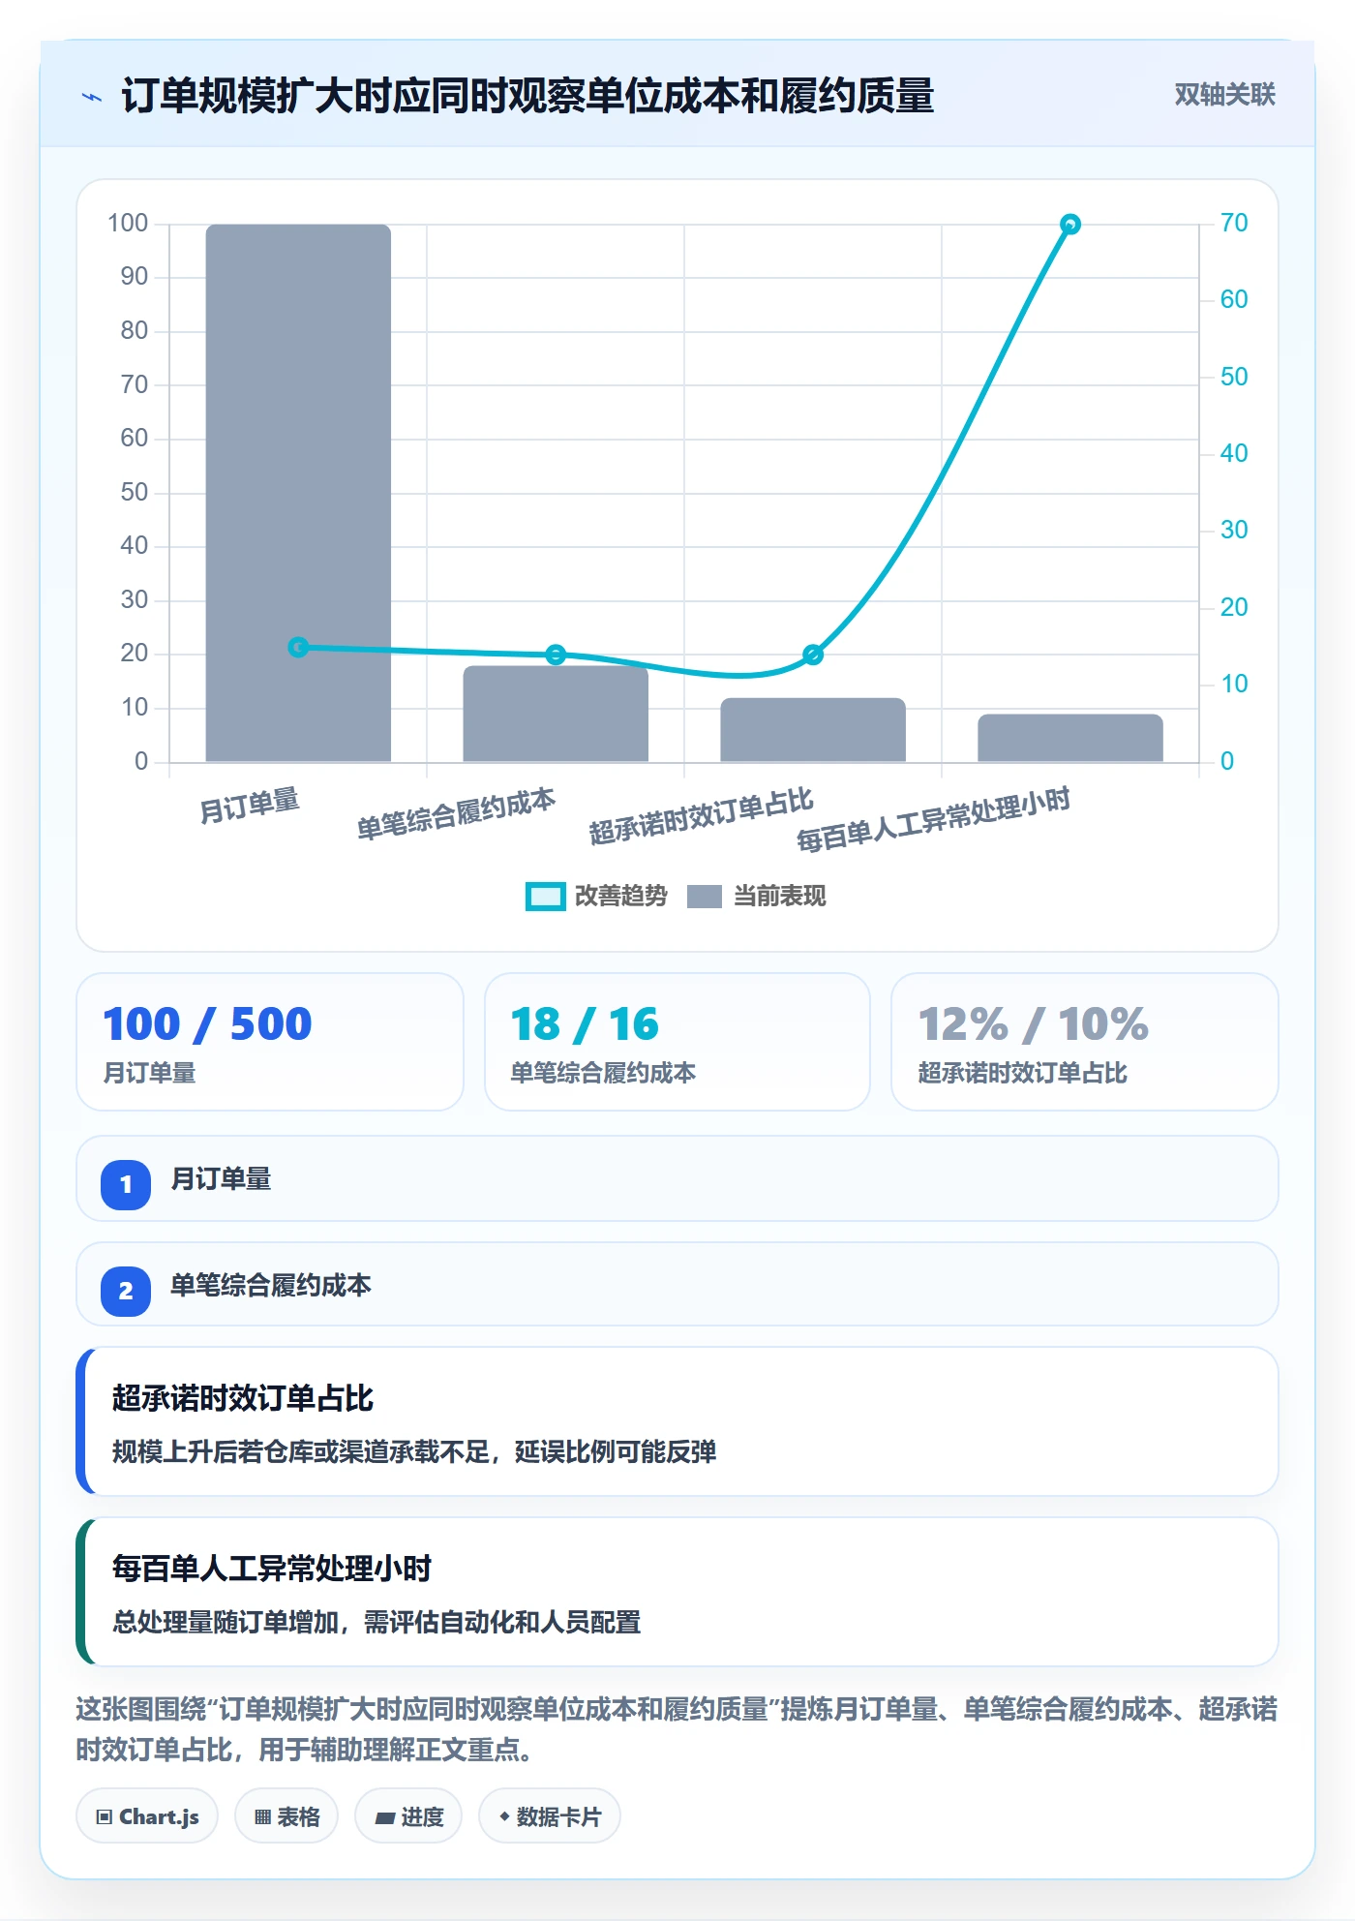Click the 数据卡片 tag
1355x1921 pixels.
550,1816
